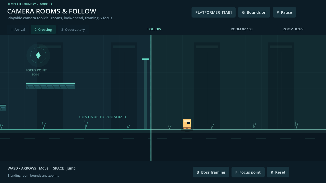Click the Focus Point diamond icon
The height and width of the screenshot is (183, 326).
pos(38,55)
